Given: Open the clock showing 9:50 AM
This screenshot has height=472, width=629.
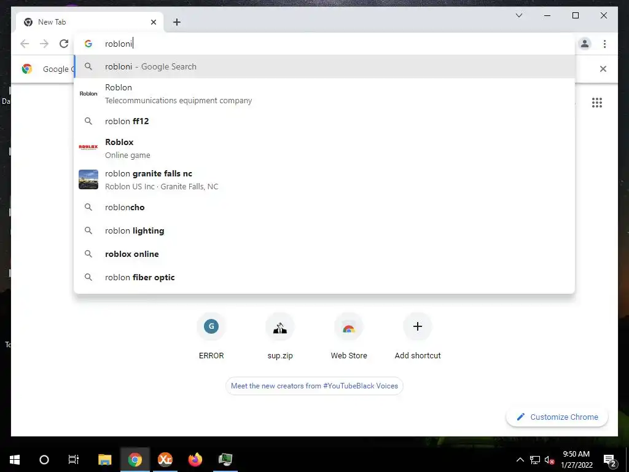Looking at the screenshot, I should click(576, 460).
